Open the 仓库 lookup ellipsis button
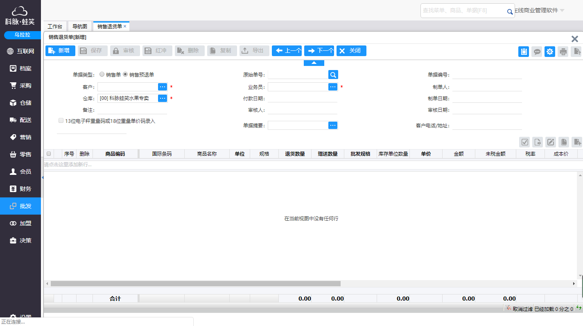The width and height of the screenshot is (583, 326). click(163, 98)
